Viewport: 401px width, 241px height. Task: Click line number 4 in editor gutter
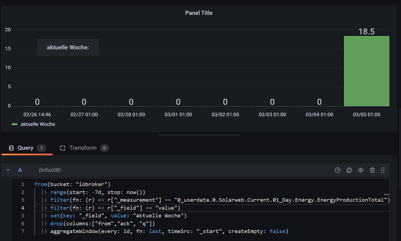click(x=23, y=208)
